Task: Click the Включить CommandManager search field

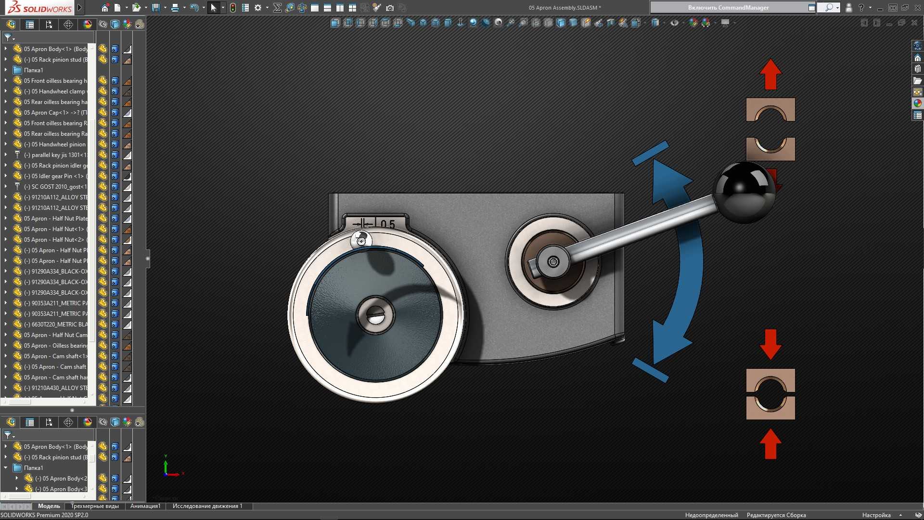Action: click(x=728, y=8)
